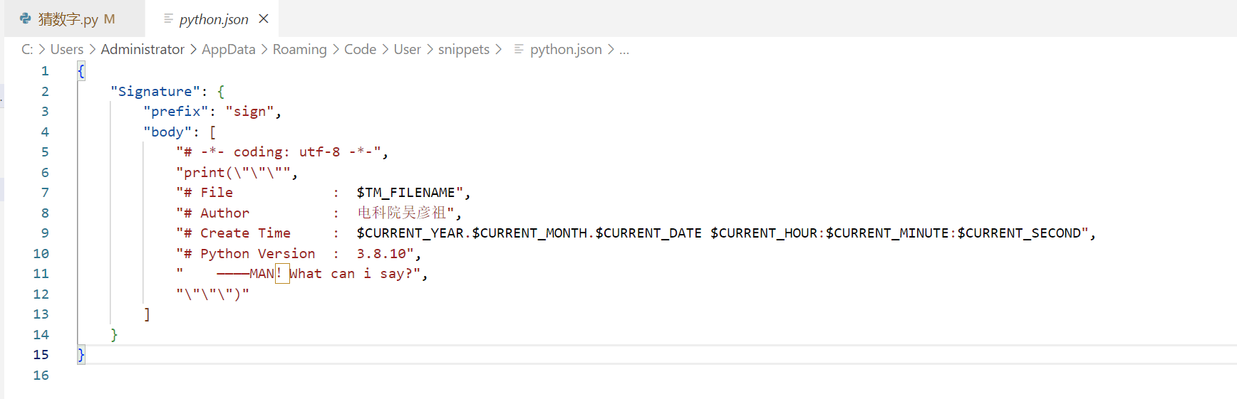Open the Administrator breadcrumb folder
This screenshot has height=399, width=1237.
[x=143, y=49]
